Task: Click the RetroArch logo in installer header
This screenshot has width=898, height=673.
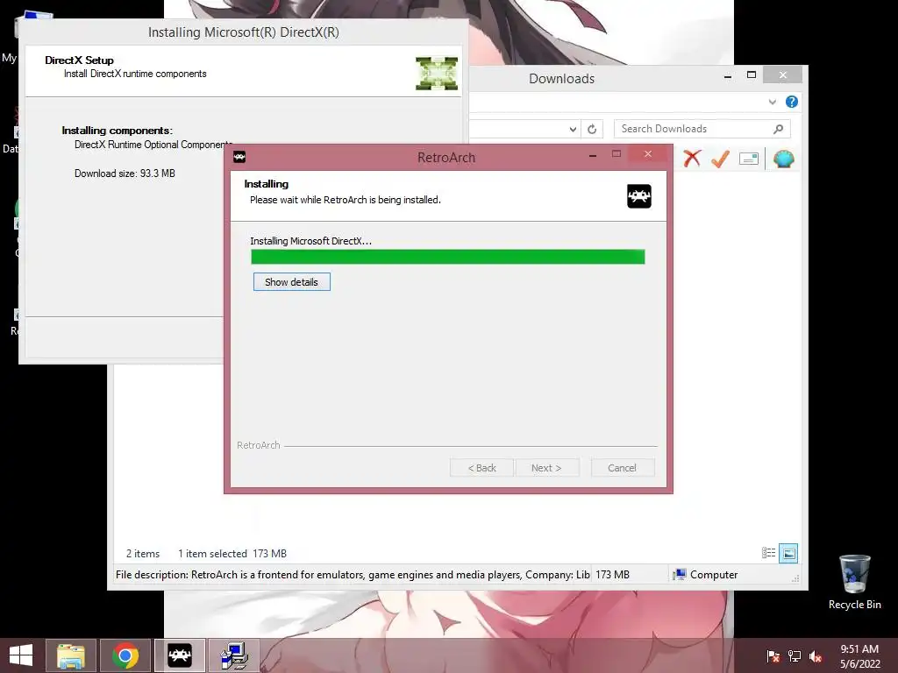Action: click(639, 196)
